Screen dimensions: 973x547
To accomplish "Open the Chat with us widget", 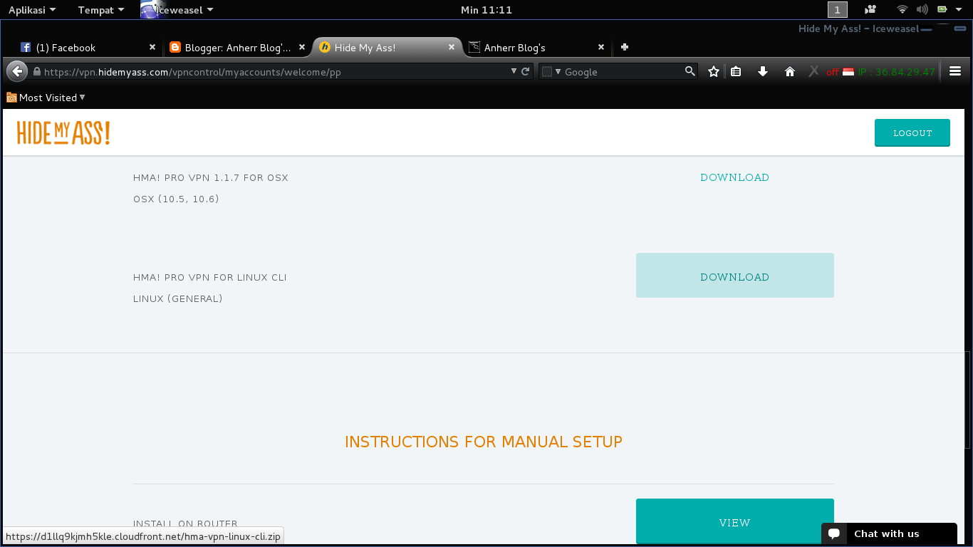I will pyautogui.click(x=889, y=533).
